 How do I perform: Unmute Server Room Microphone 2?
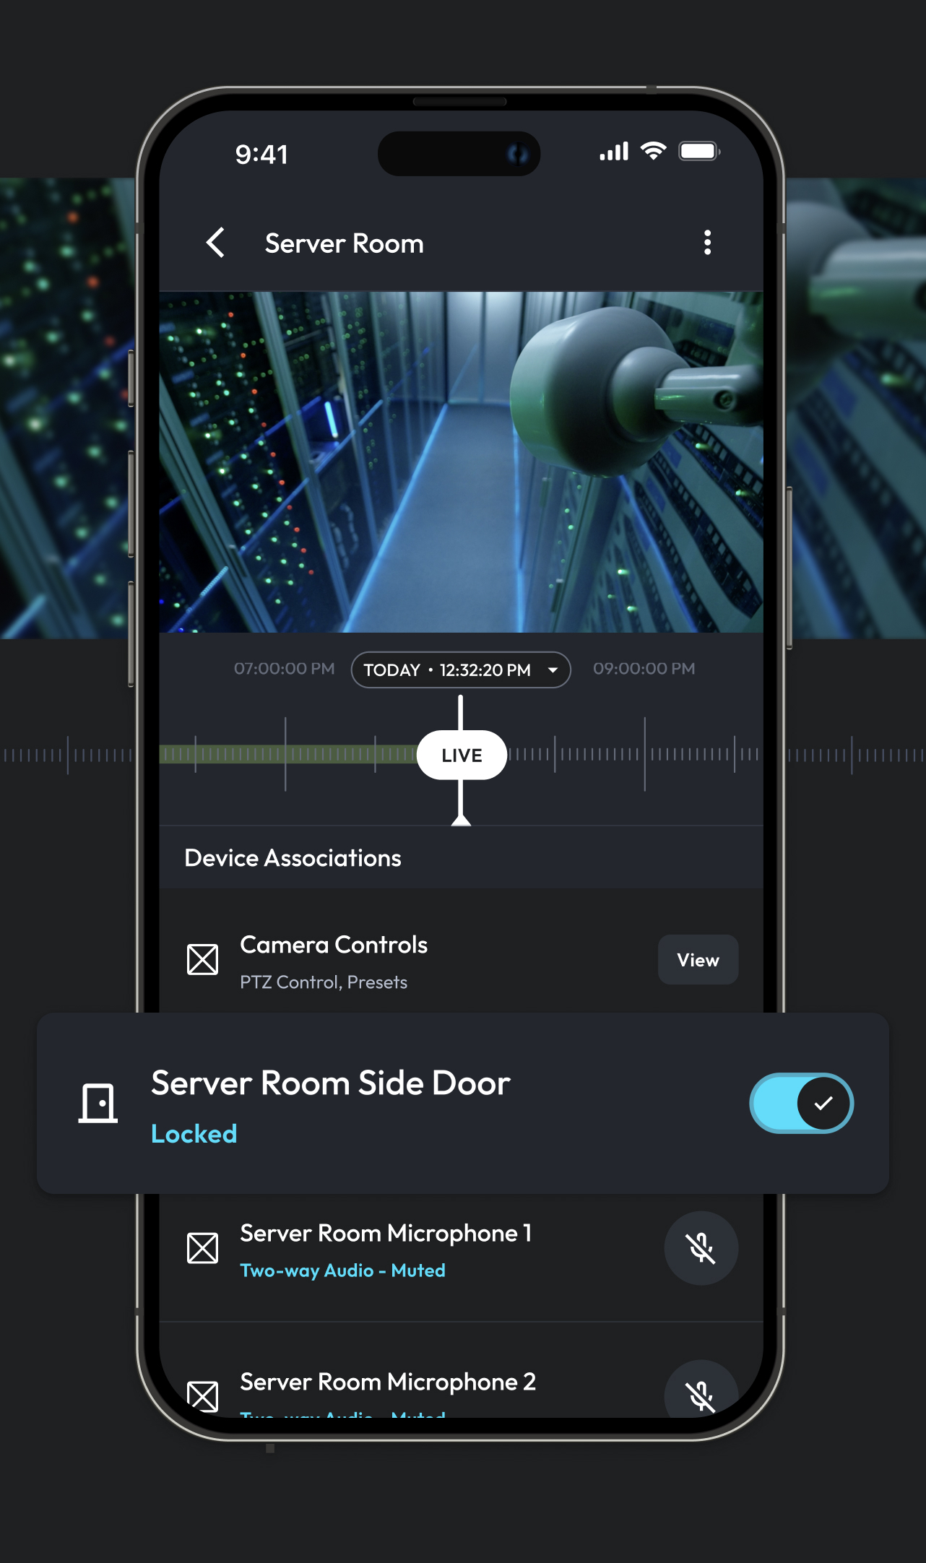701,1394
